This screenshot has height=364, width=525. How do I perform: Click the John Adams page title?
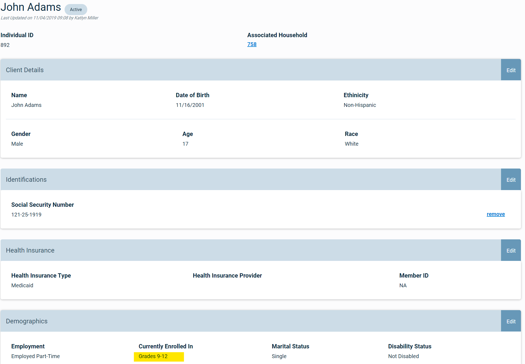coord(31,7)
